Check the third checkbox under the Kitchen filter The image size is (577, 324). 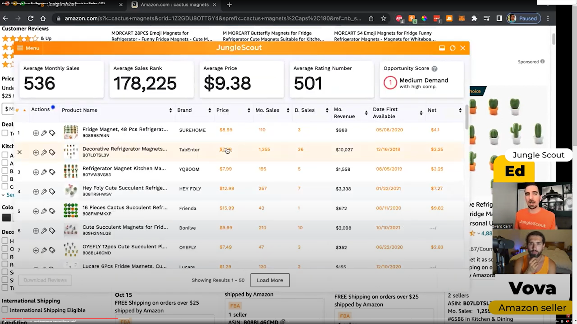pyautogui.click(x=5, y=171)
